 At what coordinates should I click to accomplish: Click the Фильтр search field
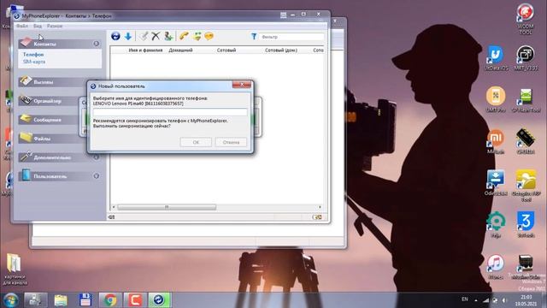coord(291,37)
